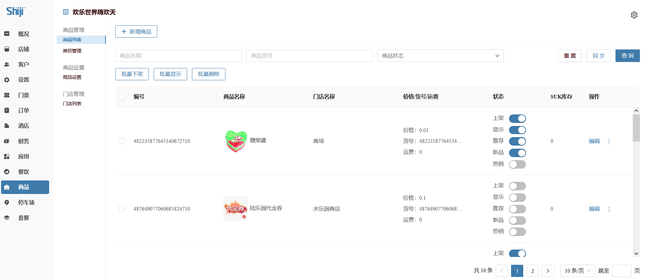Screen dimensions: 645x280
Task: Enable 新品 switch for 陆乐园代金券
Action: 517,220
